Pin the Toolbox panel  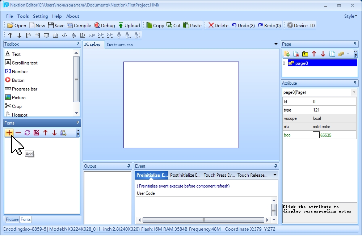click(x=77, y=44)
